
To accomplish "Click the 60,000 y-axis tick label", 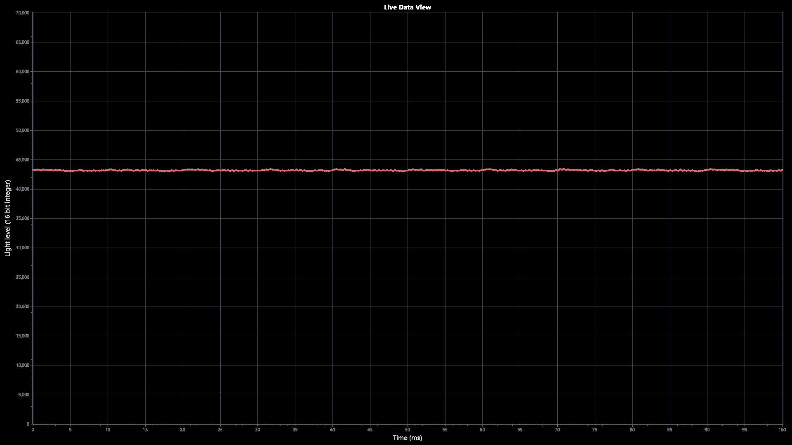I will pyautogui.click(x=22, y=72).
